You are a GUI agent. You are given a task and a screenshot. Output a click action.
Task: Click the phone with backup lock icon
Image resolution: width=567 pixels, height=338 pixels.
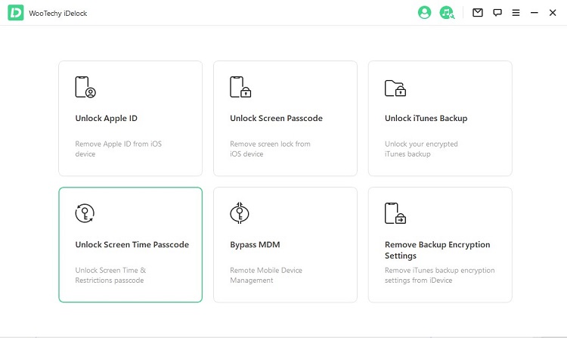[x=395, y=213]
